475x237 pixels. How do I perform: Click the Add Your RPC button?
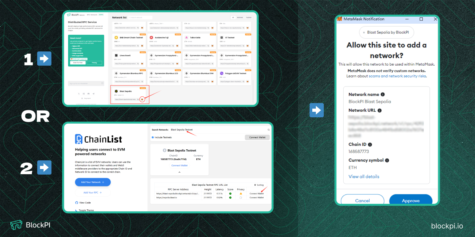93,192
